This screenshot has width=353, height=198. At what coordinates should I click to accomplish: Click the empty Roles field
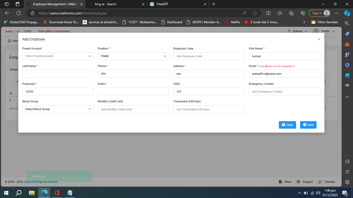133,92
